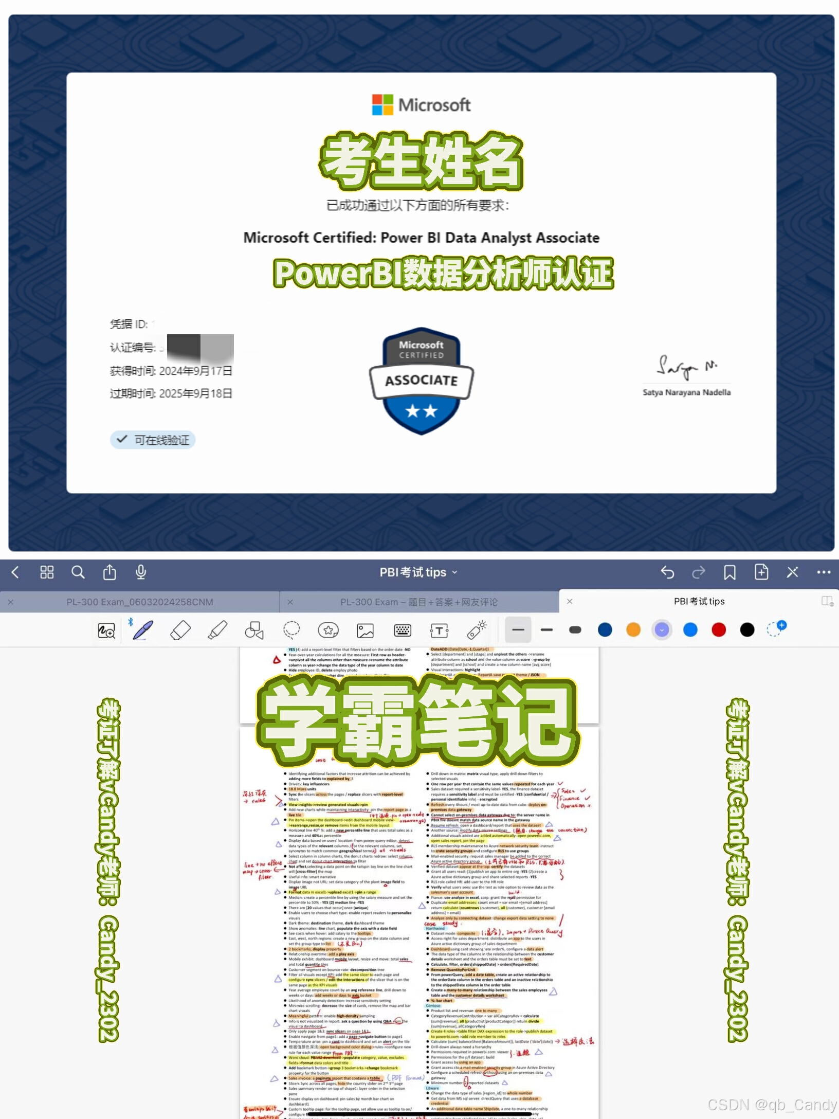Screen dimensions: 839x1119
Task: Select the Shapes tool
Action: (x=254, y=630)
